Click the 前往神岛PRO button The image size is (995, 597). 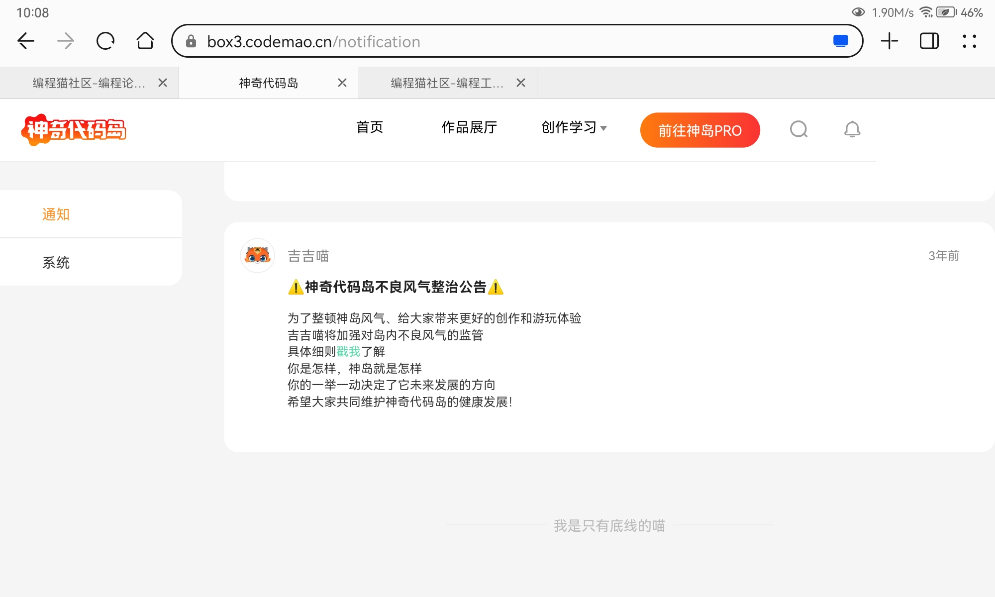click(700, 130)
